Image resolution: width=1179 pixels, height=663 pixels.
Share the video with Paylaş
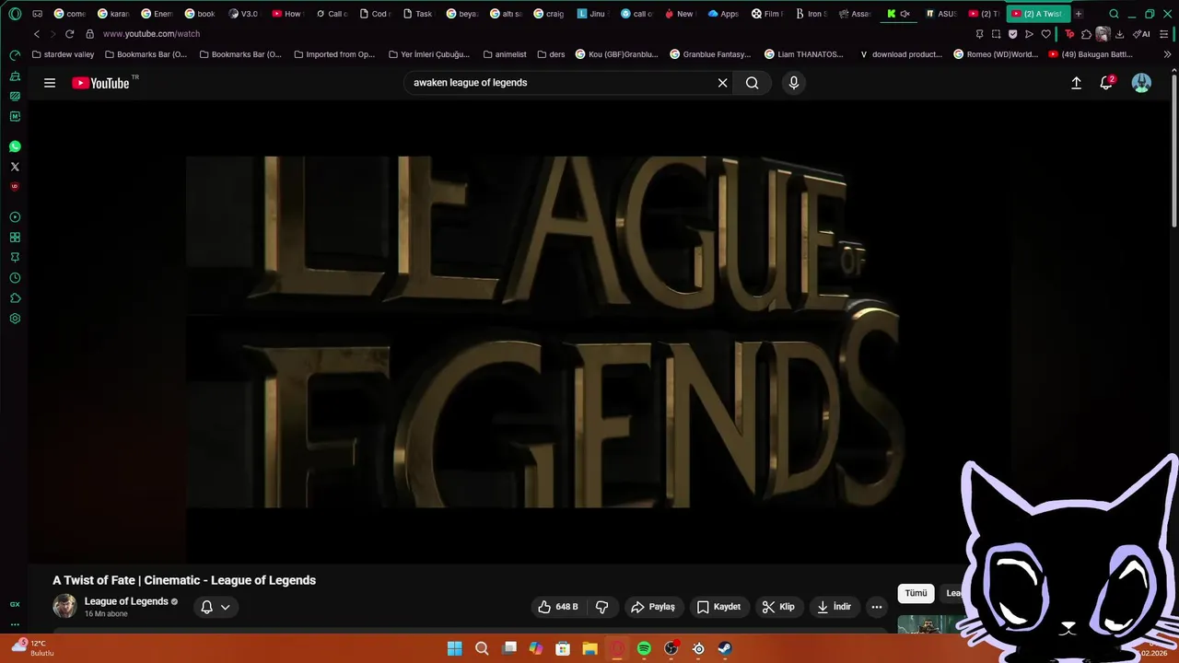653,607
